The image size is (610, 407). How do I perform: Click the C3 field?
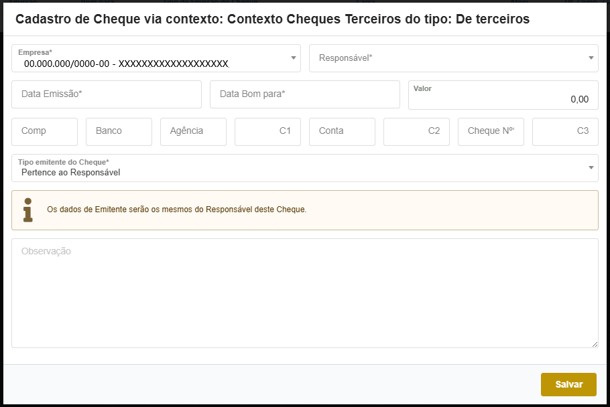click(565, 132)
